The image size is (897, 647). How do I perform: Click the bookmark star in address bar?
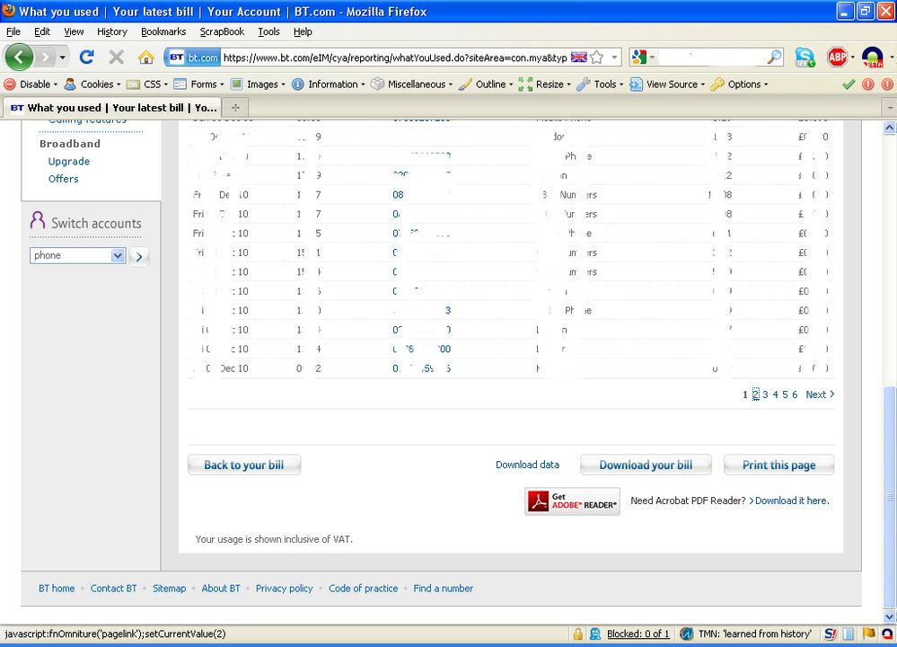[x=597, y=58]
